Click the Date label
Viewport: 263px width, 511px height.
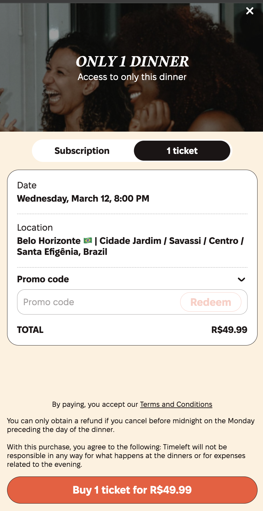coord(27,185)
